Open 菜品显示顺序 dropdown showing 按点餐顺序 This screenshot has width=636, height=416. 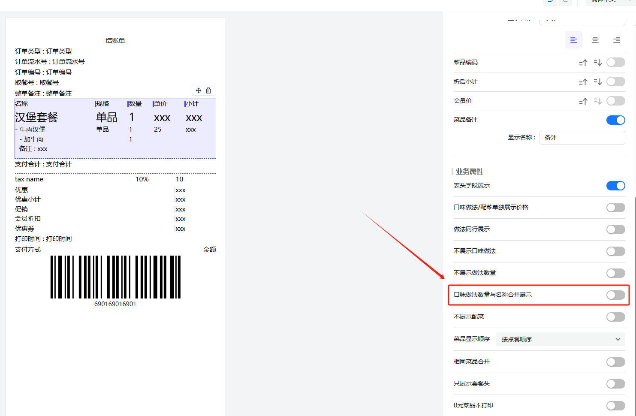pos(561,339)
